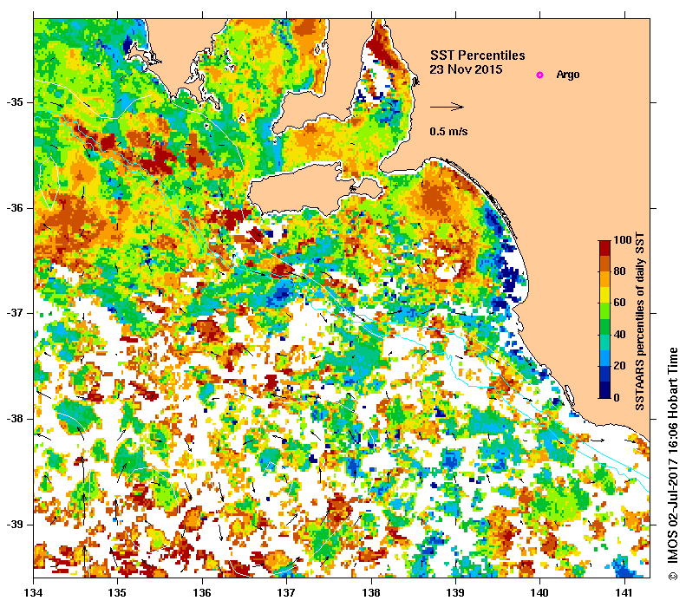Click the longitude label "140"

tap(539, 593)
